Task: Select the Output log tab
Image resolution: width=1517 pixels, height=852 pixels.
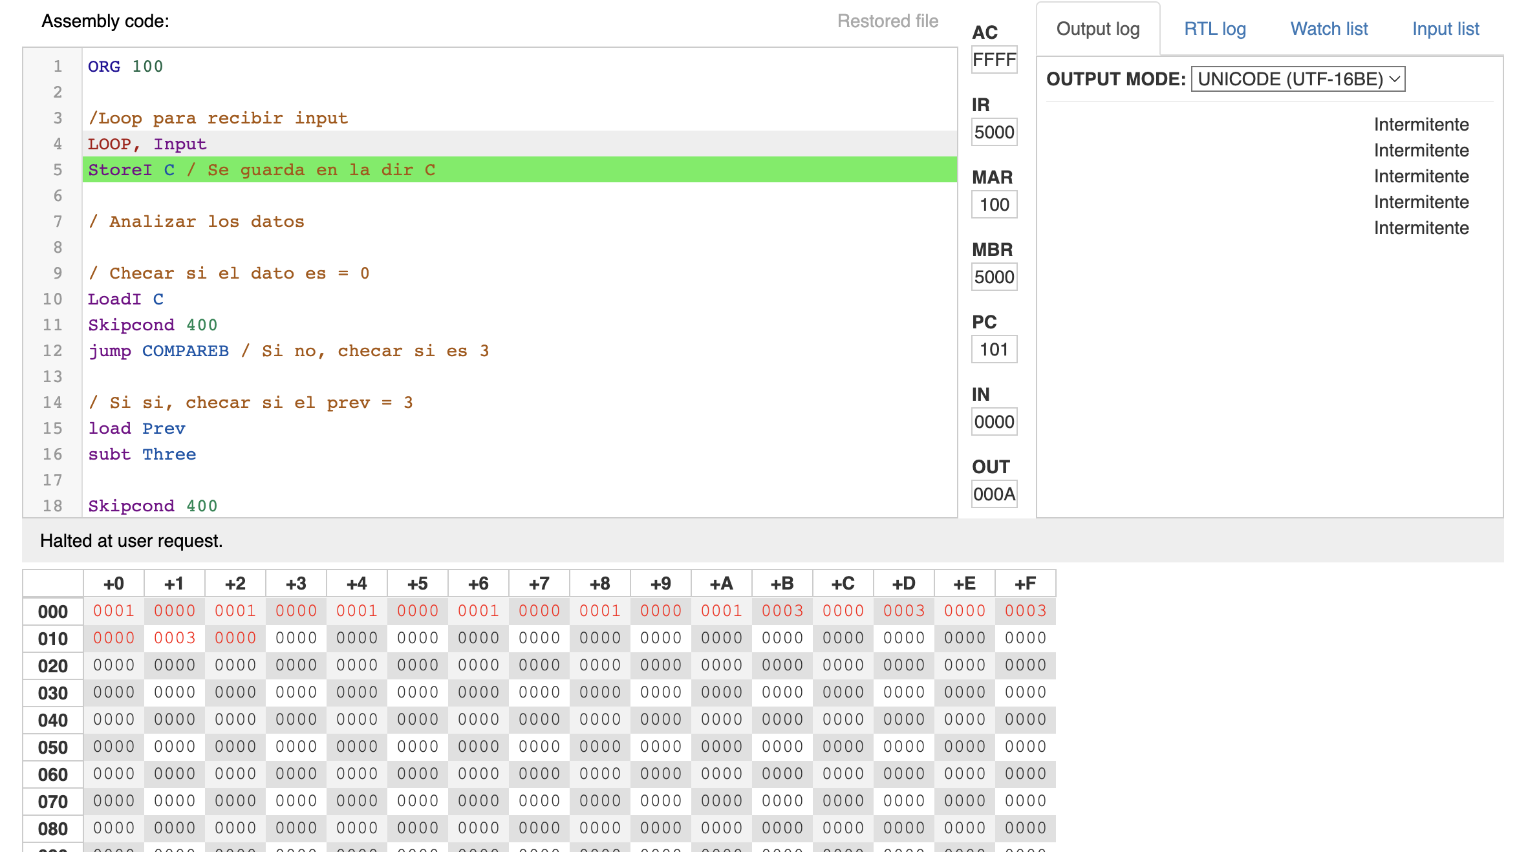Action: pyautogui.click(x=1097, y=29)
